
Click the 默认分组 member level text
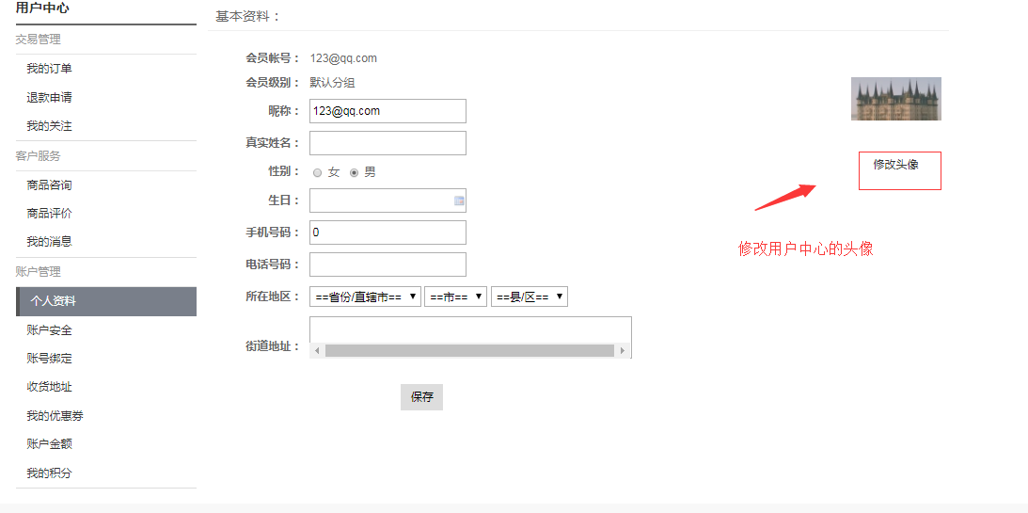(x=332, y=83)
